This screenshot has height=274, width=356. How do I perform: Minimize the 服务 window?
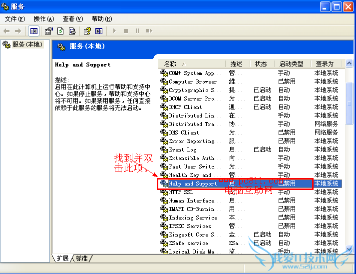[x=325, y=7]
